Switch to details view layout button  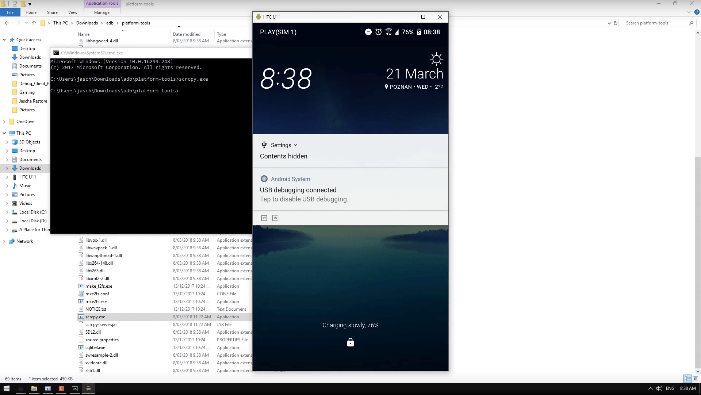click(687, 379)
